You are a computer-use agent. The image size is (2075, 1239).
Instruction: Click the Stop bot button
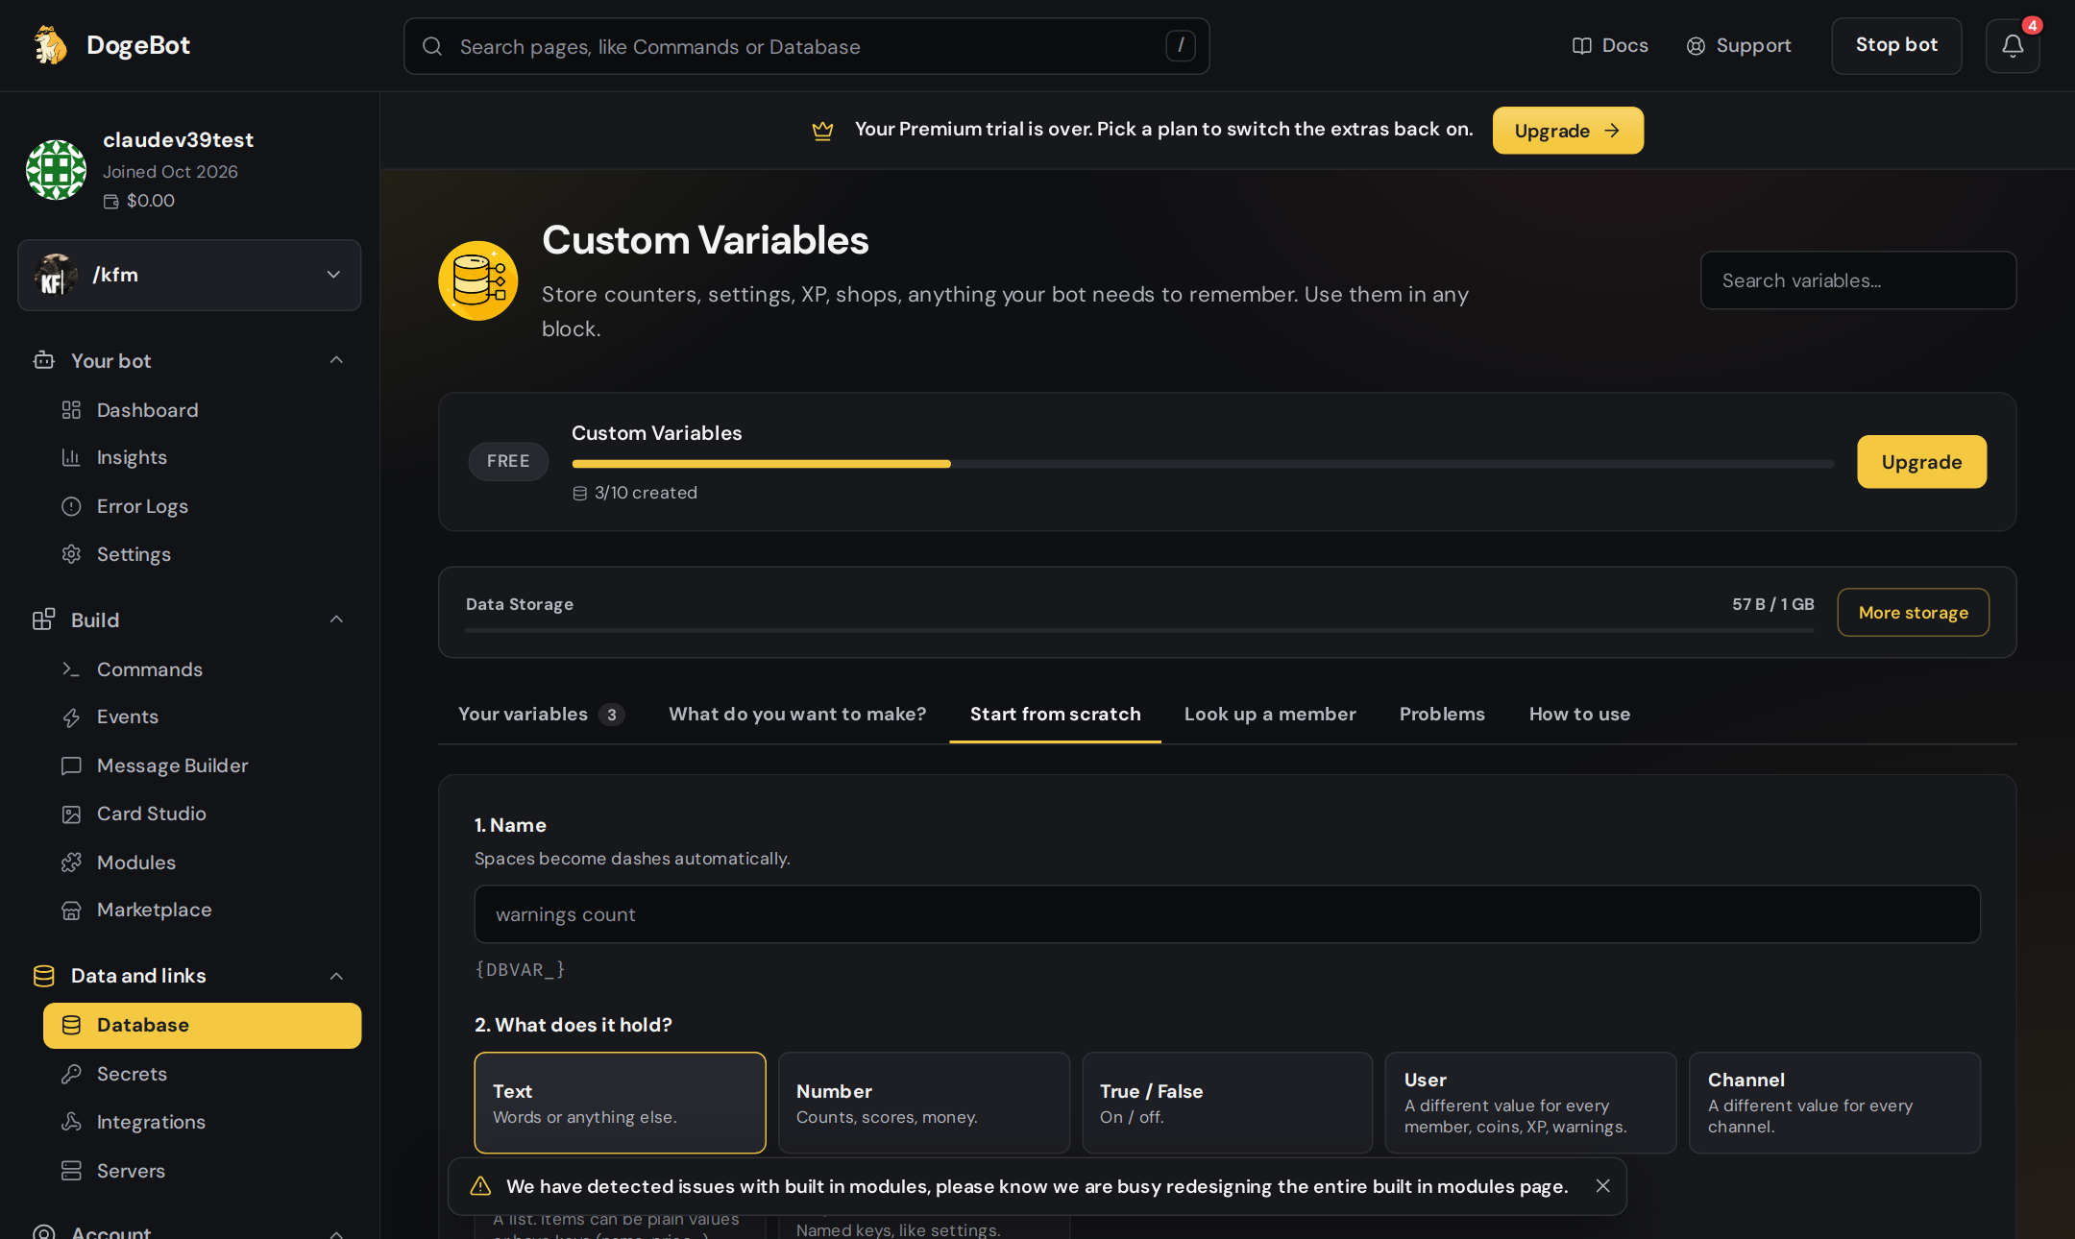[1896, 46]
